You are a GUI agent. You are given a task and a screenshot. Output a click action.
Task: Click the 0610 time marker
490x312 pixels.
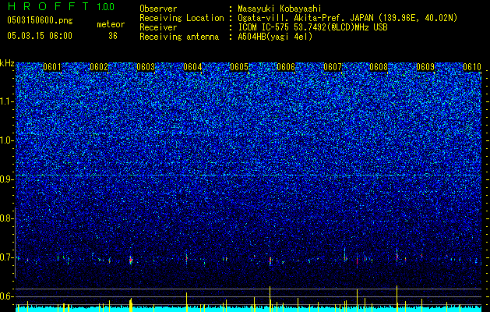[x=472, y=67]
